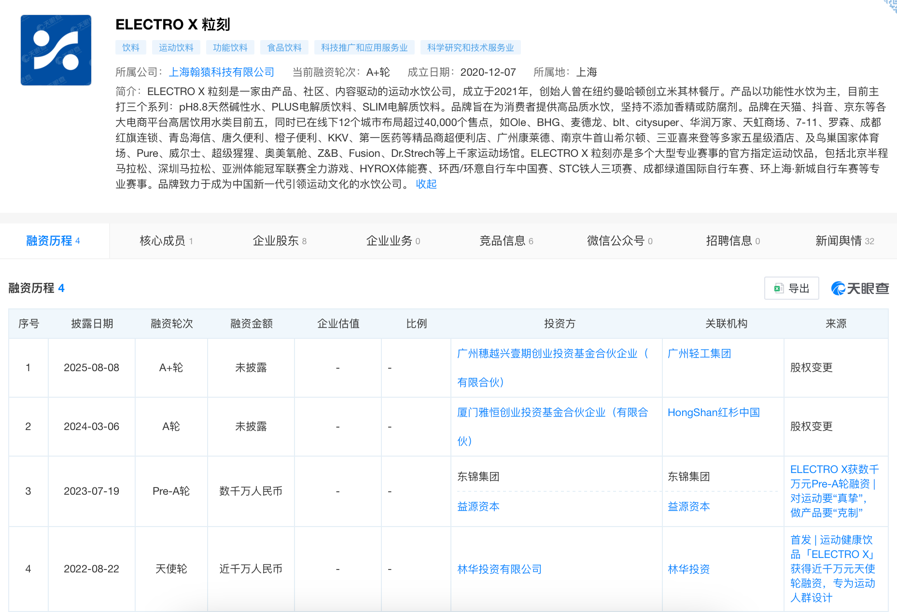Open investor 厦门雅恒创业投资基金合伙企业 link
Screen dimensions: 897x612
(553, 427)
